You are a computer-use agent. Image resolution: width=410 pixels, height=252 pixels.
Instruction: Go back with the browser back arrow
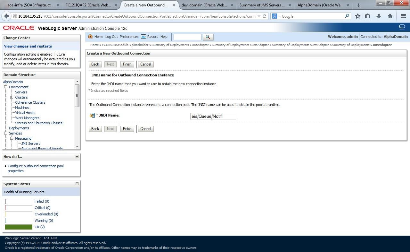(x=6, y=16)
